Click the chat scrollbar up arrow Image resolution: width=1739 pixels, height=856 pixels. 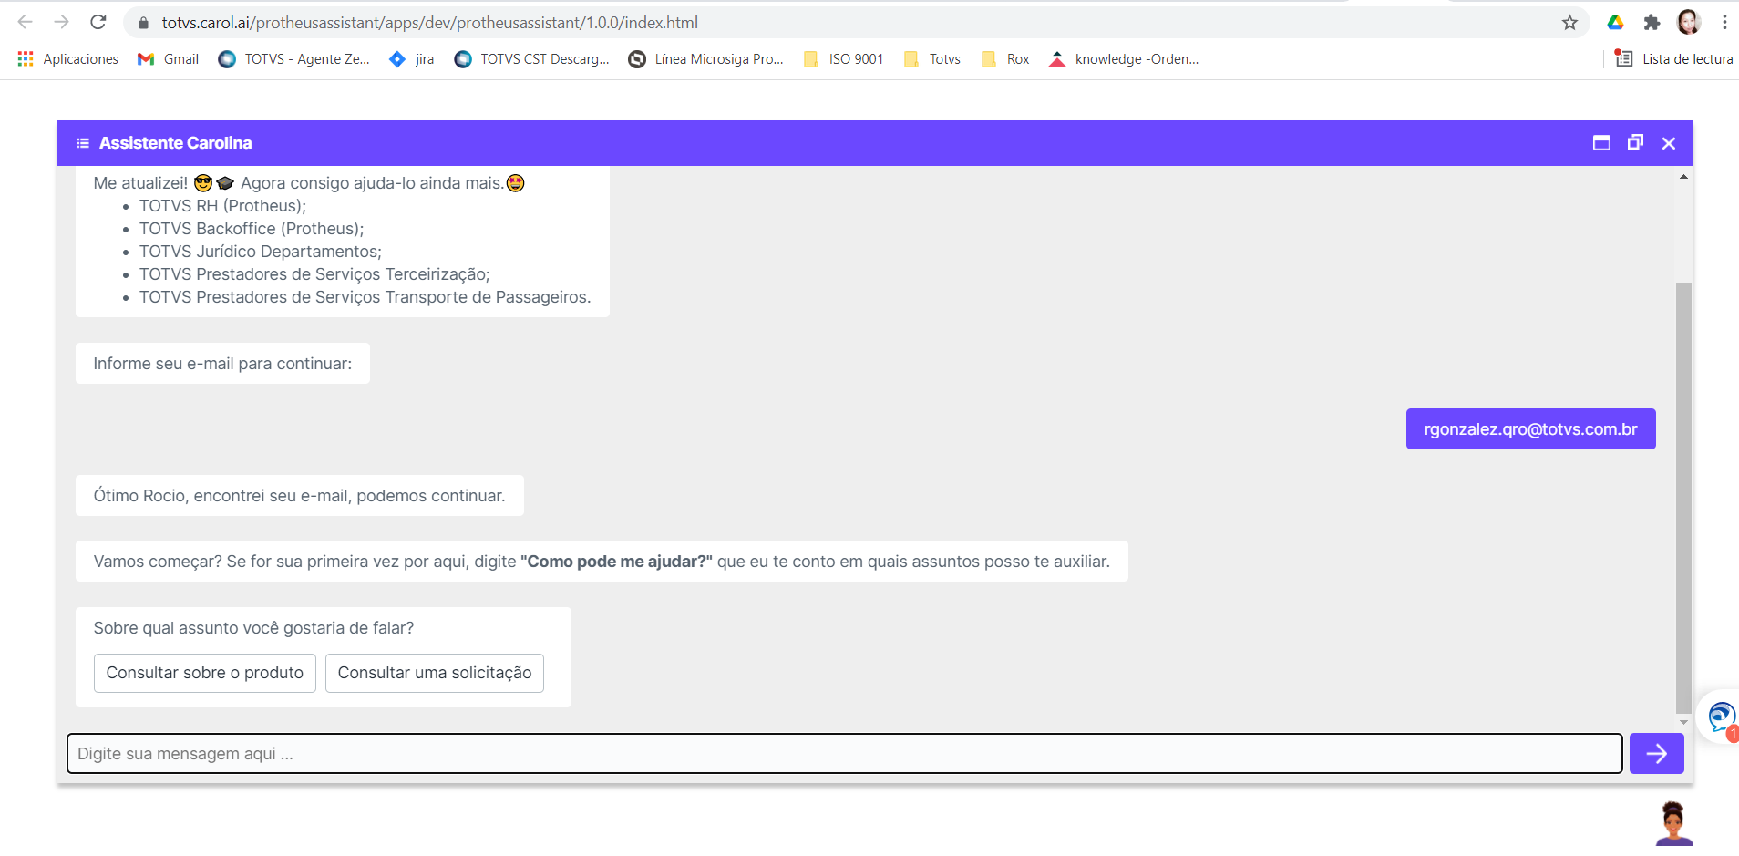tap(1683, 177)
